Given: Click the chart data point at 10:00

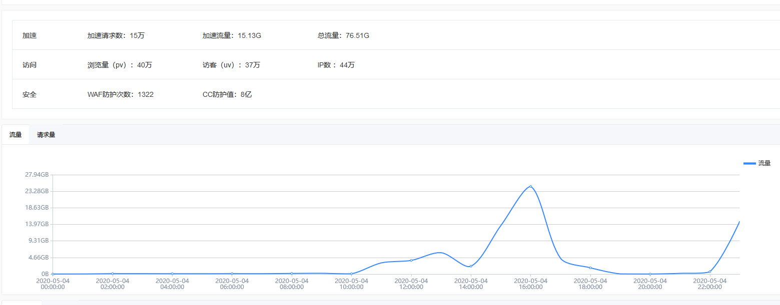Looking at the screenshot, I should point(352,274).
